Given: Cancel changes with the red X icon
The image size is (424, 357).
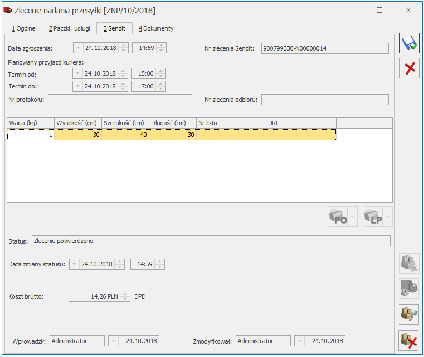Looking at the screenshot, I should (410, 68).
